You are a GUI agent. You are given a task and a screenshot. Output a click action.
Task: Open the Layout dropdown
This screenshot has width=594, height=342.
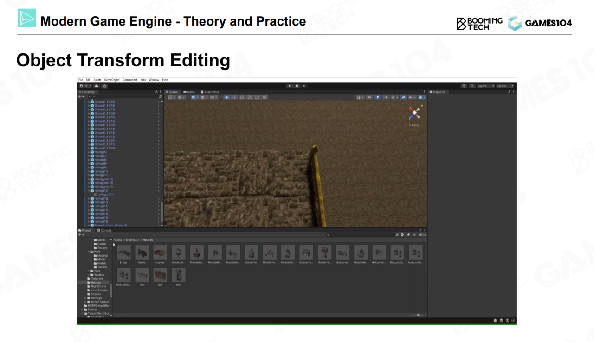[505, 86]
